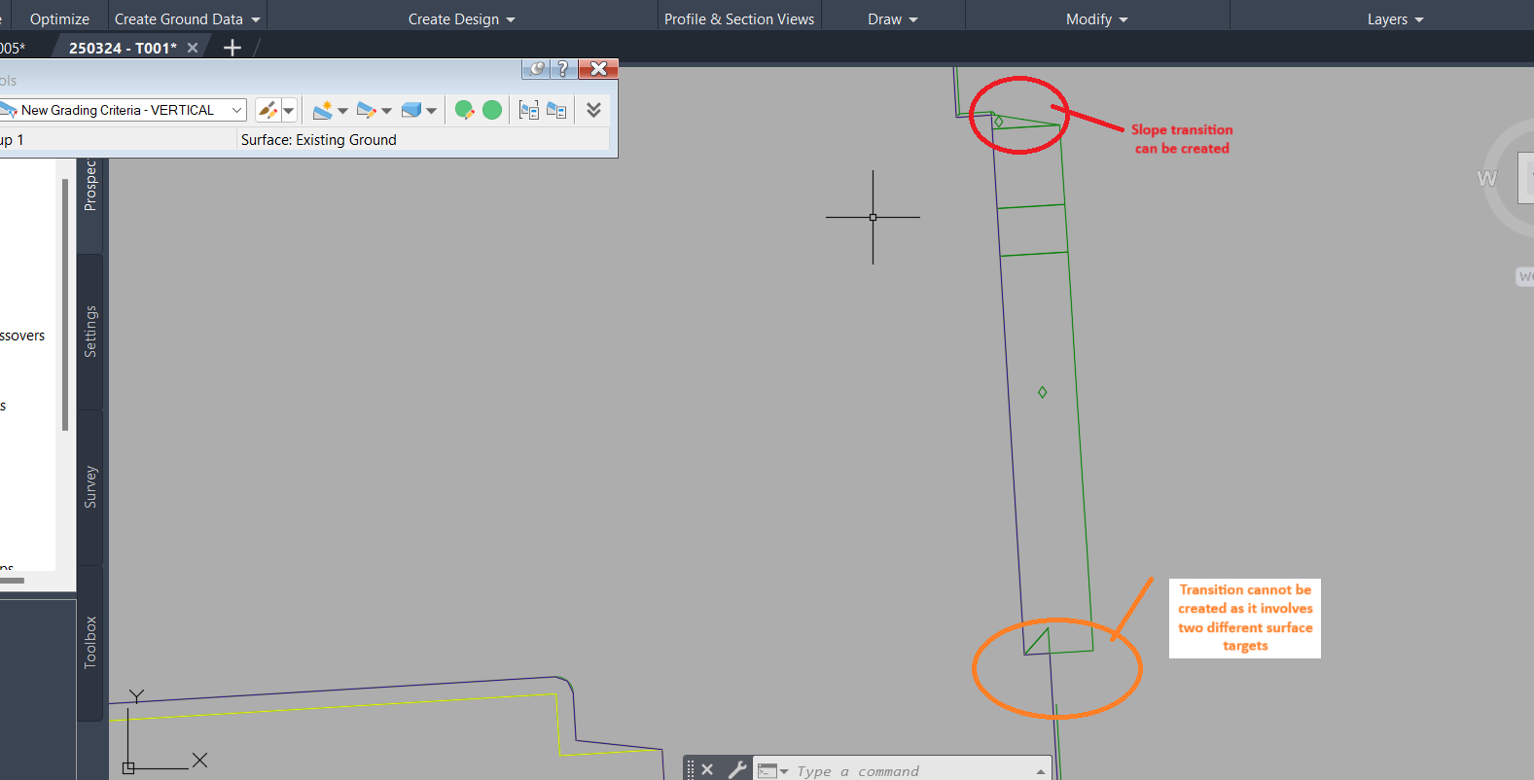
Task: Switch to the 250324 - T001 drawing tab
Action: pos(123,48)
